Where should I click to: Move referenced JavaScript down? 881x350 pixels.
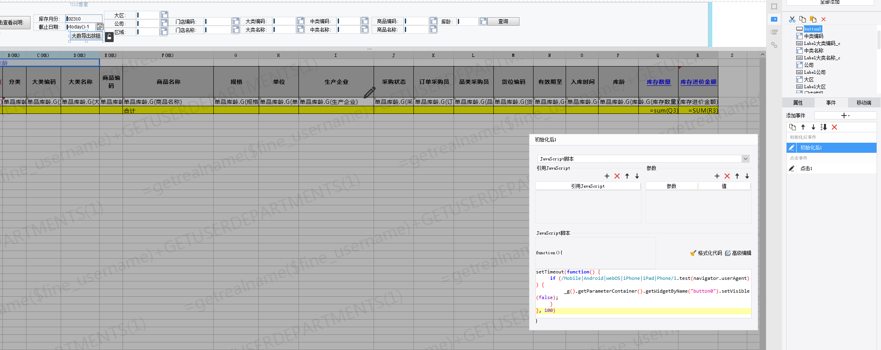click(x=637, y=176)
